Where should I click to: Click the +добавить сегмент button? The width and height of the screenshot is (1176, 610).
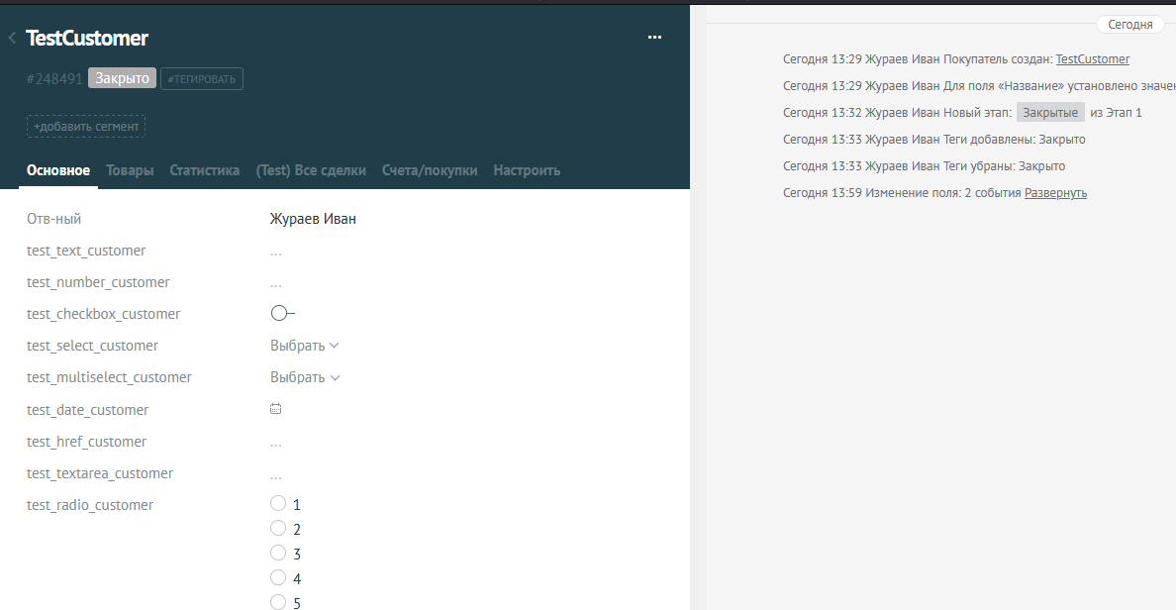(x=86, y=126)
